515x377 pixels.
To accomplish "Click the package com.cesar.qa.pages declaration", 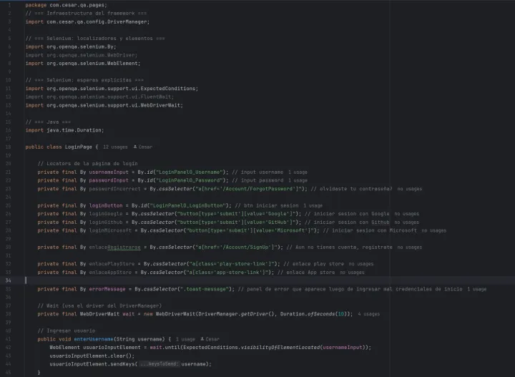I will 67,5.
